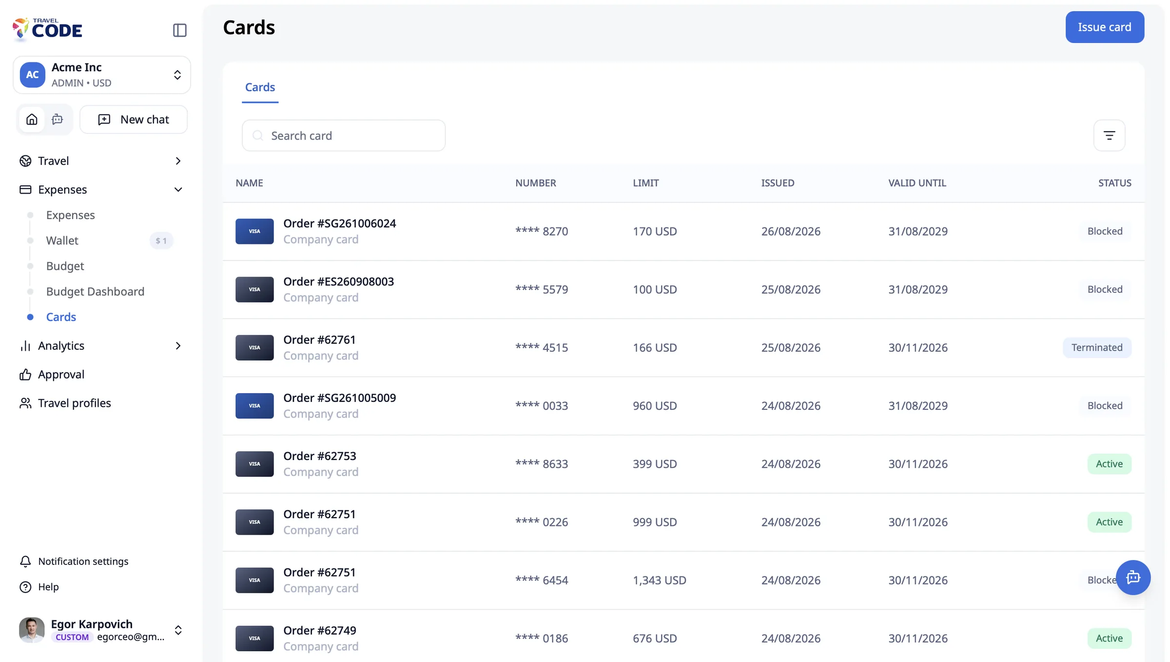
Task: Focus the Search card field
Action: pyautogui.click(x=344, y=136)
